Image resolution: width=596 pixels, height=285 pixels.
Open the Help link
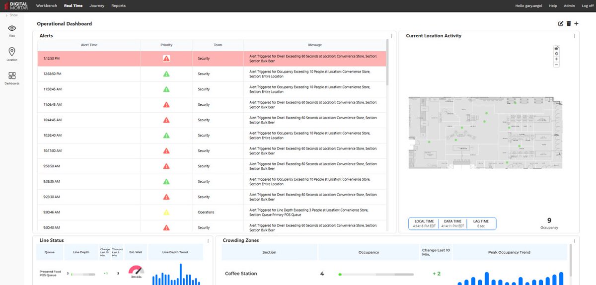(553, 6)
